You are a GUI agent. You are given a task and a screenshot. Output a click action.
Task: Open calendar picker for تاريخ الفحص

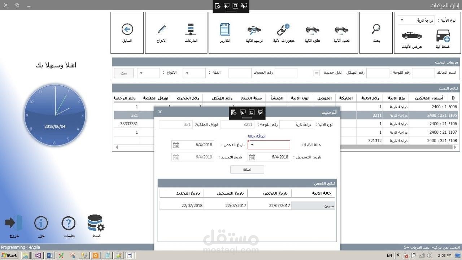click(x=176, y=145)
